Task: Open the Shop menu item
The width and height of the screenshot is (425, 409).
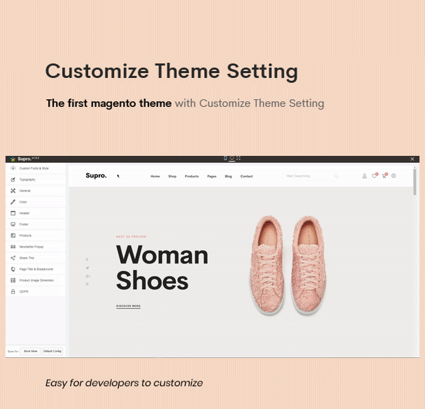Action: 172,177
